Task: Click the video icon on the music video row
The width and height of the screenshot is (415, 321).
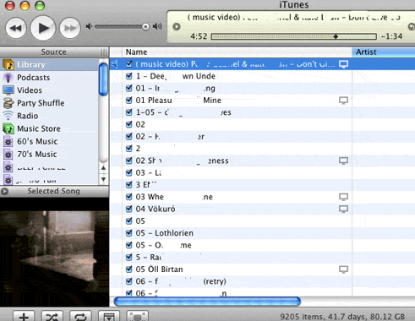Action: click(x=343, y=64)
